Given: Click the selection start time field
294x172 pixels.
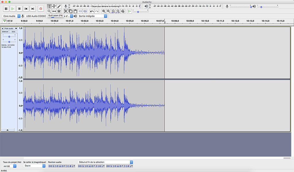Looking at the screenshot, I should pyautogui.click(x=91, y=166).
